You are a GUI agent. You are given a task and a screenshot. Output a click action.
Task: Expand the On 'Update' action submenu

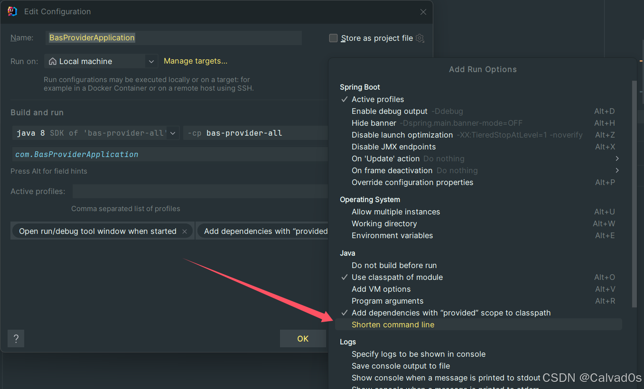pyautogui.click(x=617, y=158)
